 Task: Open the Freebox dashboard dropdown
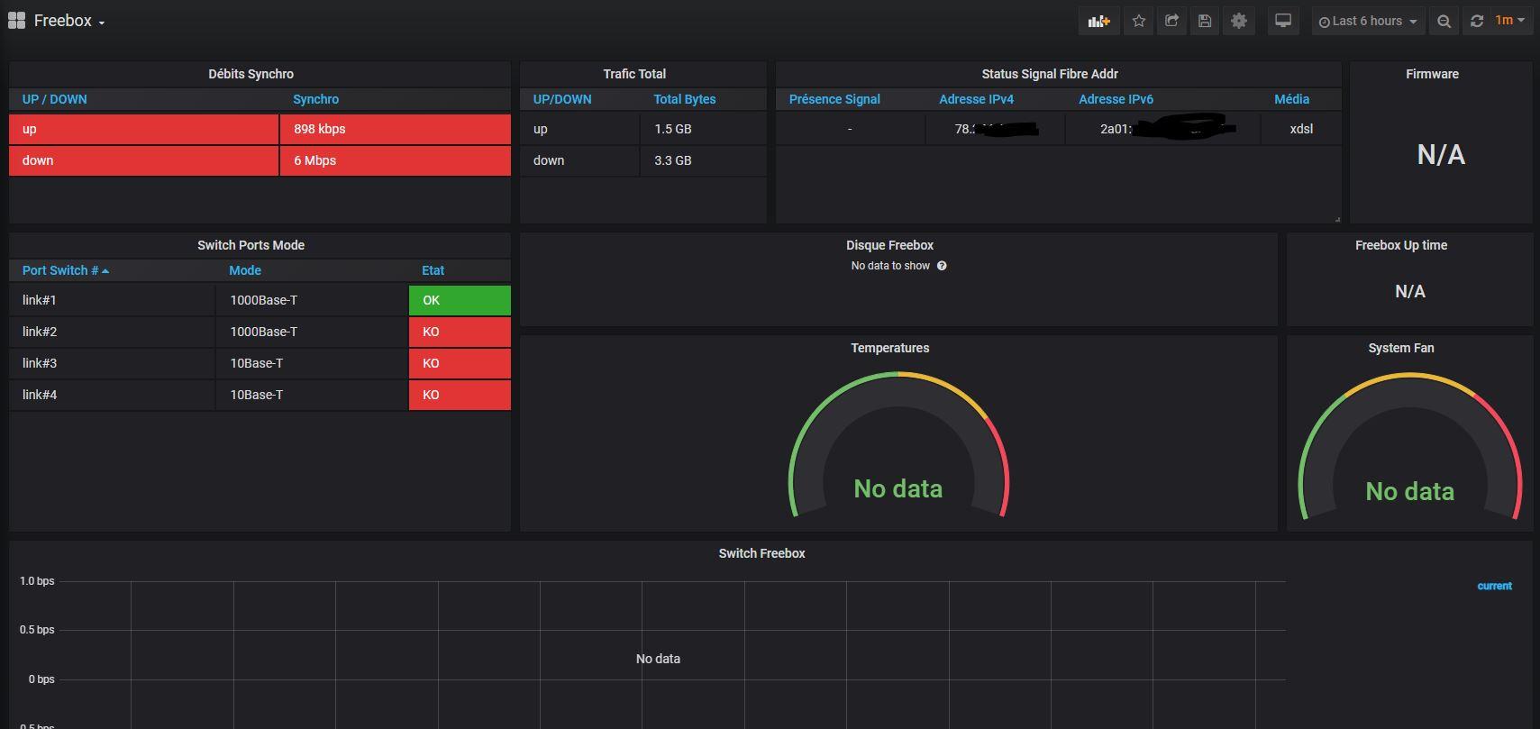(x=70, y=21)
